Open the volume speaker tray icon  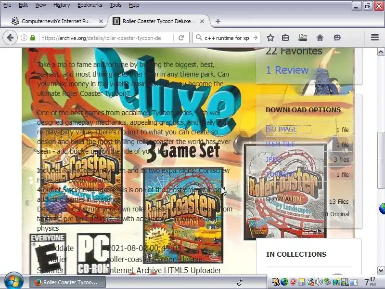[319, 282]
